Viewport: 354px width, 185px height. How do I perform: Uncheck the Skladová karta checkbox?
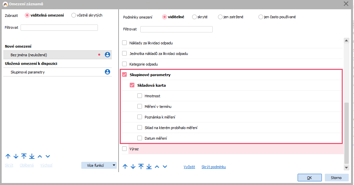coord(132,85)
